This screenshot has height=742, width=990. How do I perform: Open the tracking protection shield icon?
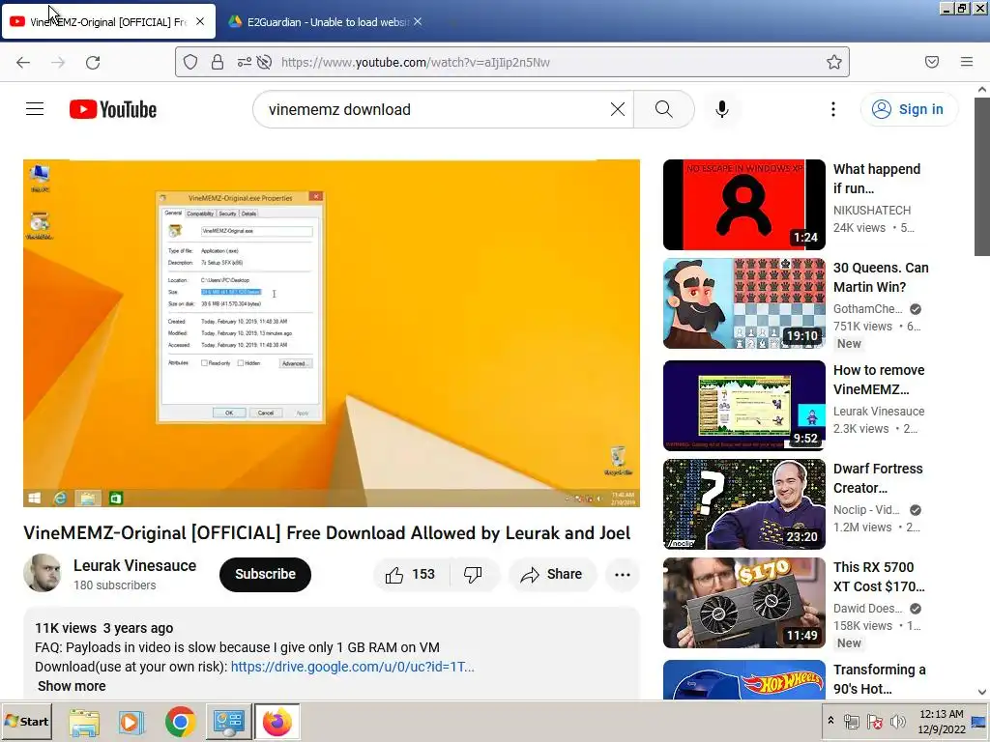coord(190,62)
